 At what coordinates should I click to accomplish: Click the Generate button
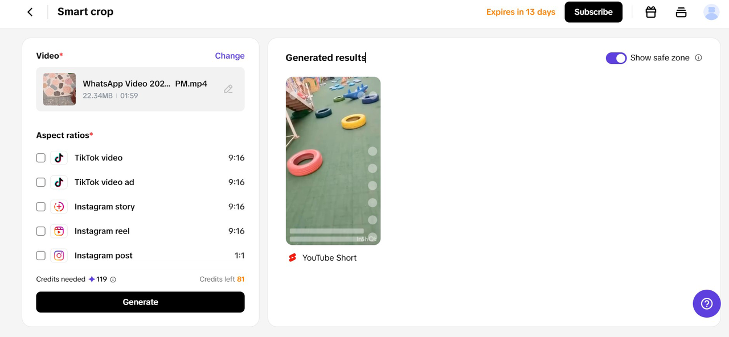(140, 302)
